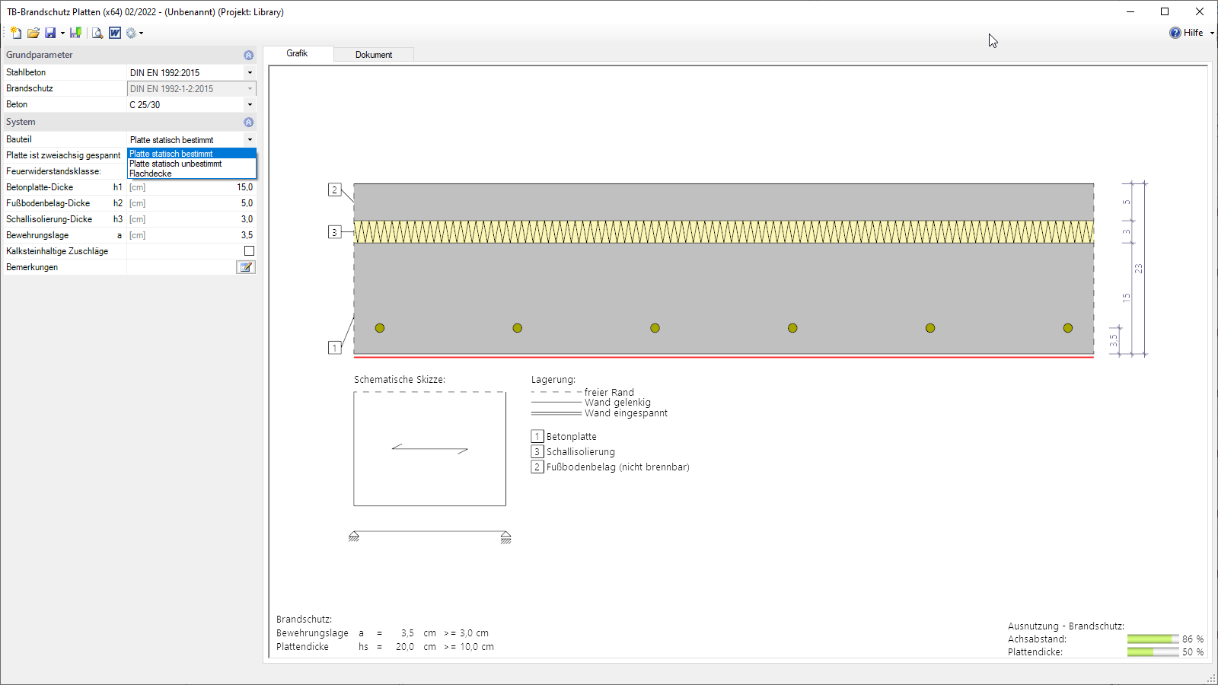Edit Betonplatte-Dicke value 15,0
Screen dimensions: 1218x685
point(191,187)
